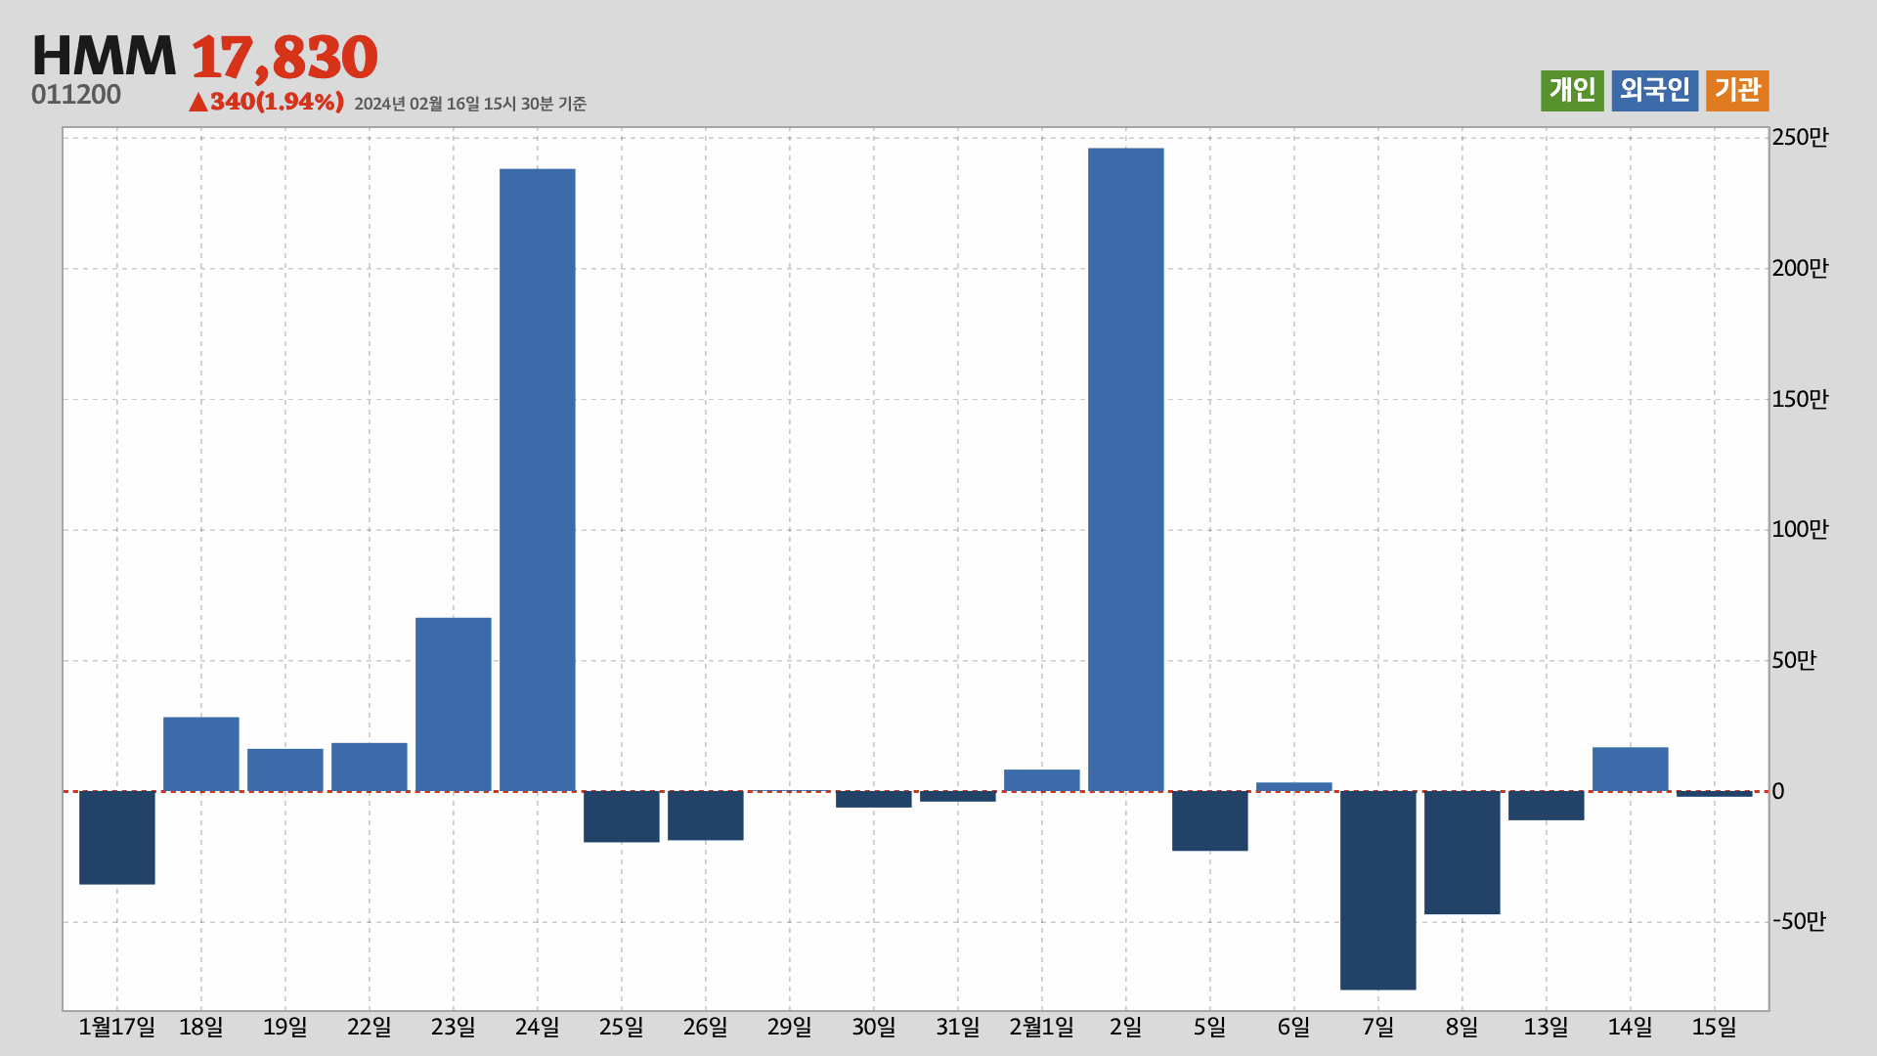Click the bar for 2월1일

pos(1042,780)
